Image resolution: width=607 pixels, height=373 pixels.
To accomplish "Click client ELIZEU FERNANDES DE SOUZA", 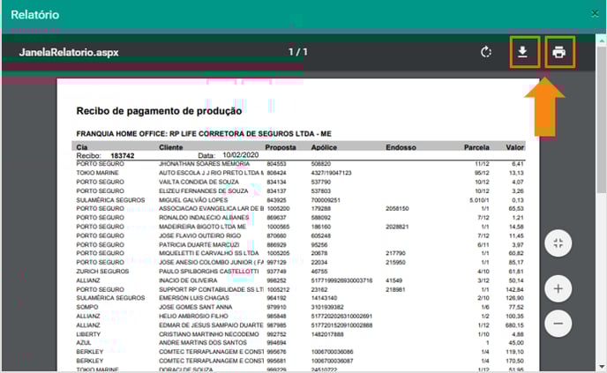I will pos(203,190).
